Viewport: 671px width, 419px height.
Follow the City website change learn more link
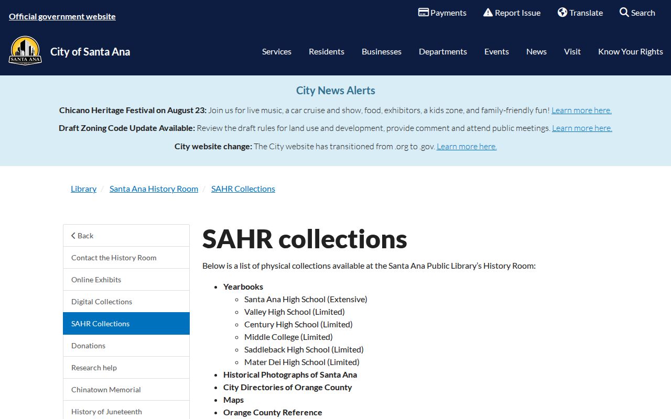pyautogui.click(x=467, y=146)
